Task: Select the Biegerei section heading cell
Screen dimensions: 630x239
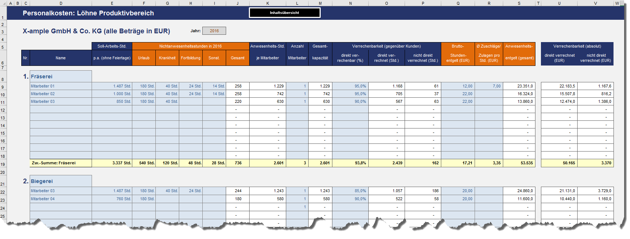Action: (60, 181)
